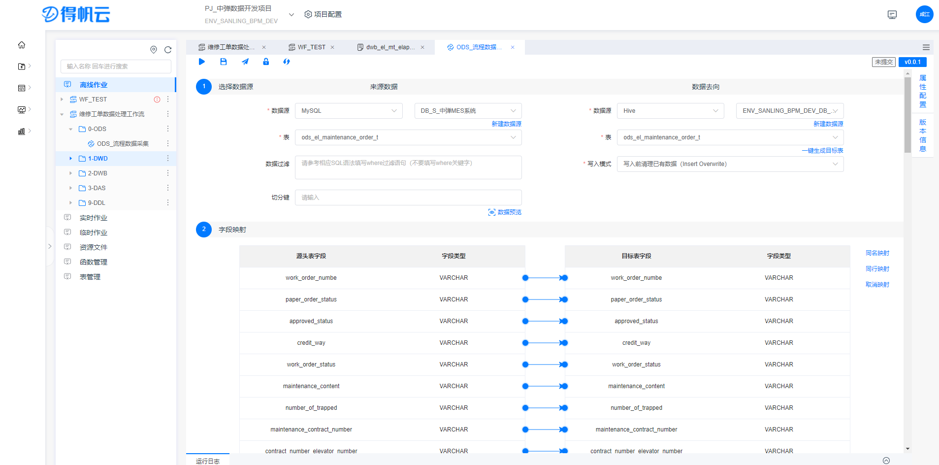Click source 新建数据源 link
Viewport: 939px width, 465px height.
[x=506, y=124]
